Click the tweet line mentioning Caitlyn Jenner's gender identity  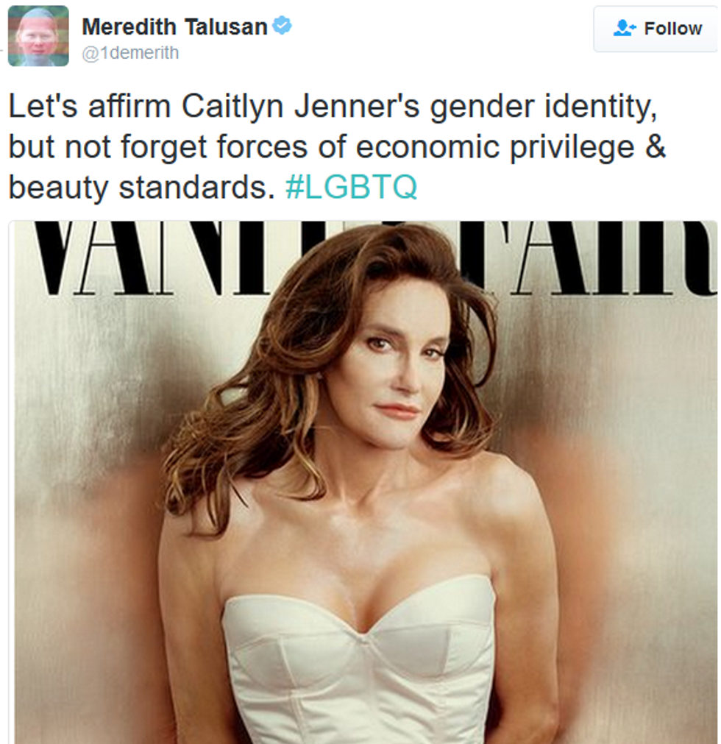point(333,107)
